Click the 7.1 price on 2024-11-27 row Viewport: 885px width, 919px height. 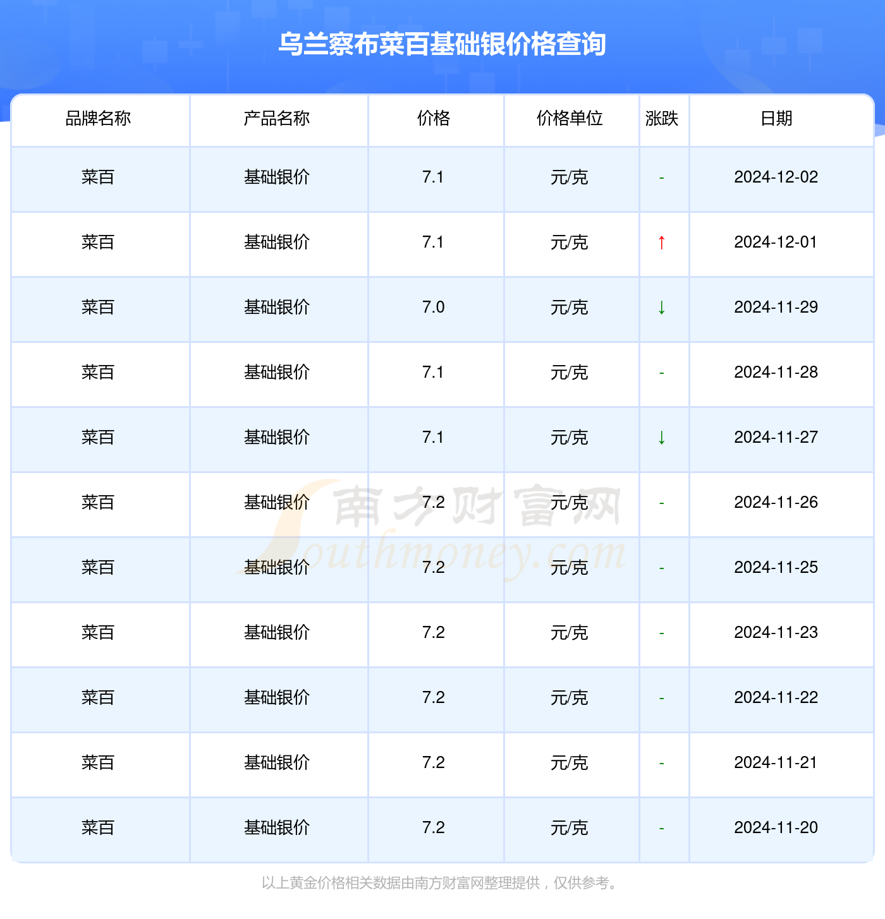tap(434, 437)
